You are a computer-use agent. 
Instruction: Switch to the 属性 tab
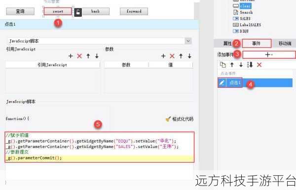(x=227, y=43)
